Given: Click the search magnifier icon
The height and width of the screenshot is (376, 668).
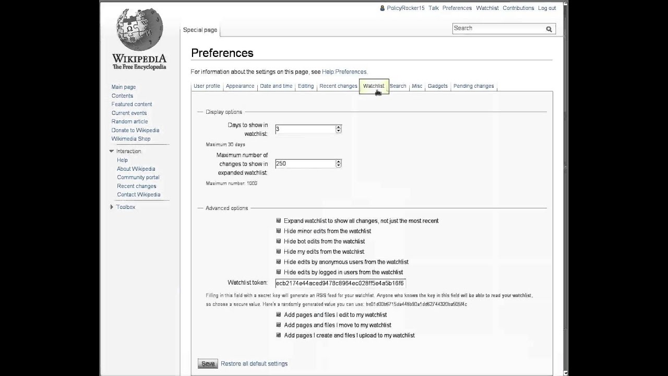Looking at the screenshot, I should (x=549, y=29).
